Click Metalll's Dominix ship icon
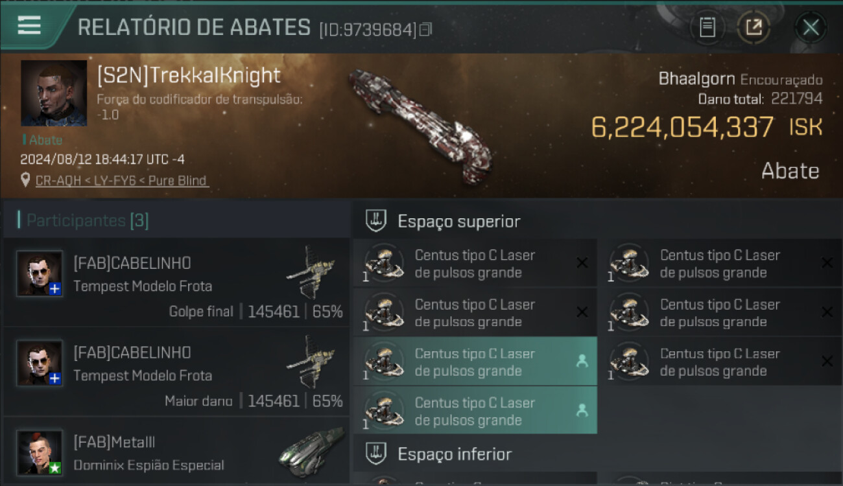 click(311, 452)
